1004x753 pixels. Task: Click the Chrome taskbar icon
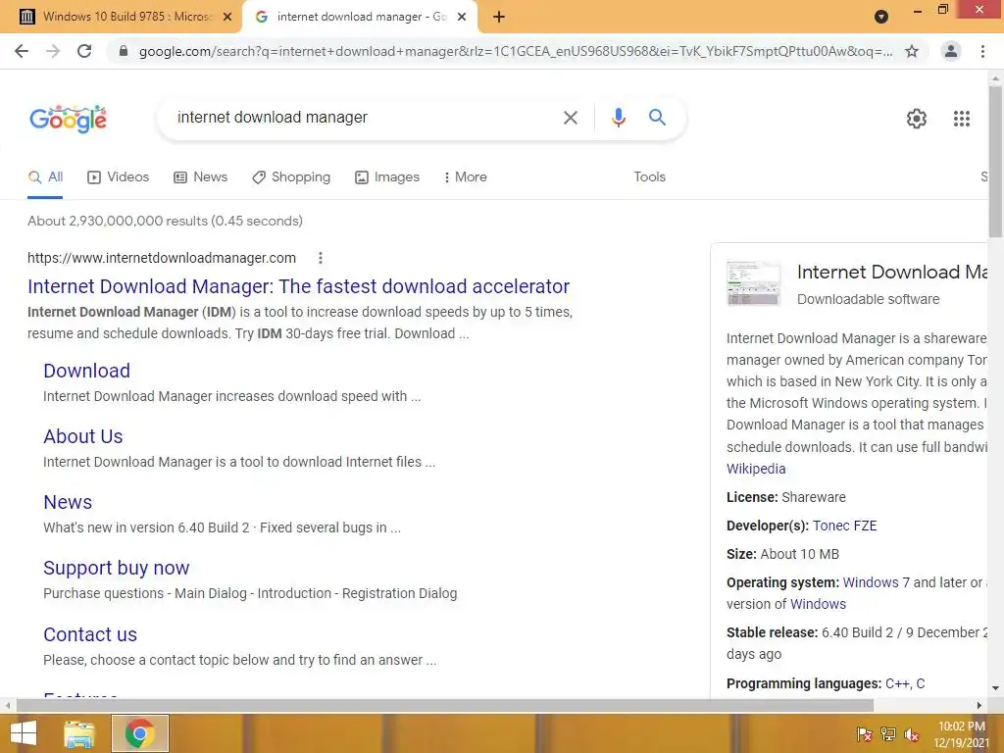(x=140, y=733)
